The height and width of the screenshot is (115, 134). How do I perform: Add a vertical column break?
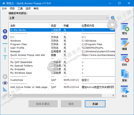pos(5,50)
